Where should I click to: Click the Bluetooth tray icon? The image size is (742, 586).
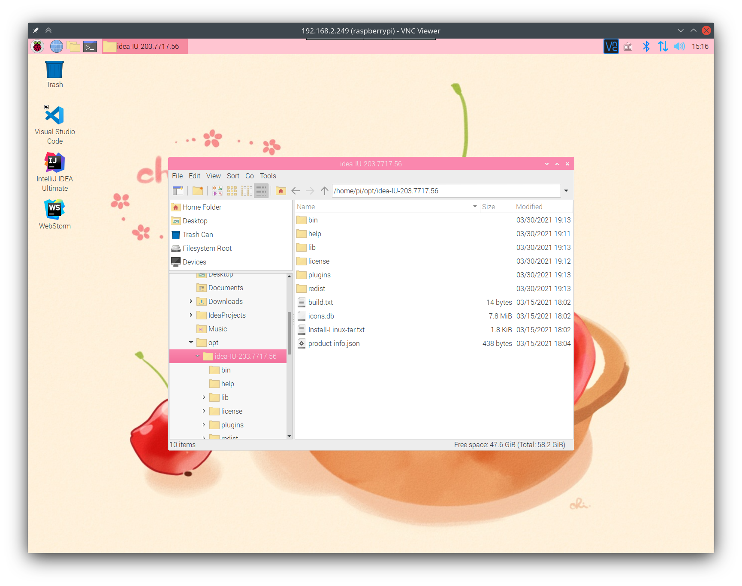tap(646, 46)
